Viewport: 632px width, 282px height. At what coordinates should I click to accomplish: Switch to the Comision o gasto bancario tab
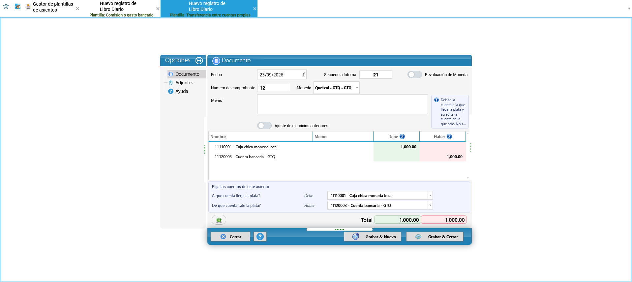point(121,9)
